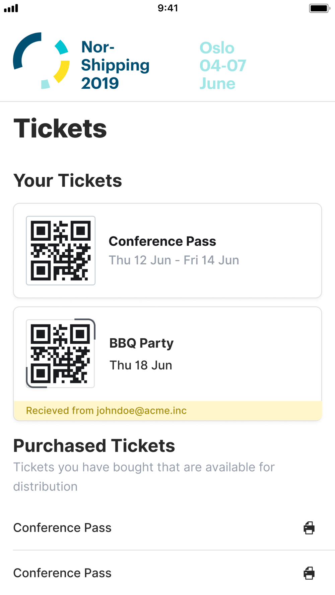Select the BBQ Party ticket title
Screen dimensions: 335x595
141,343
